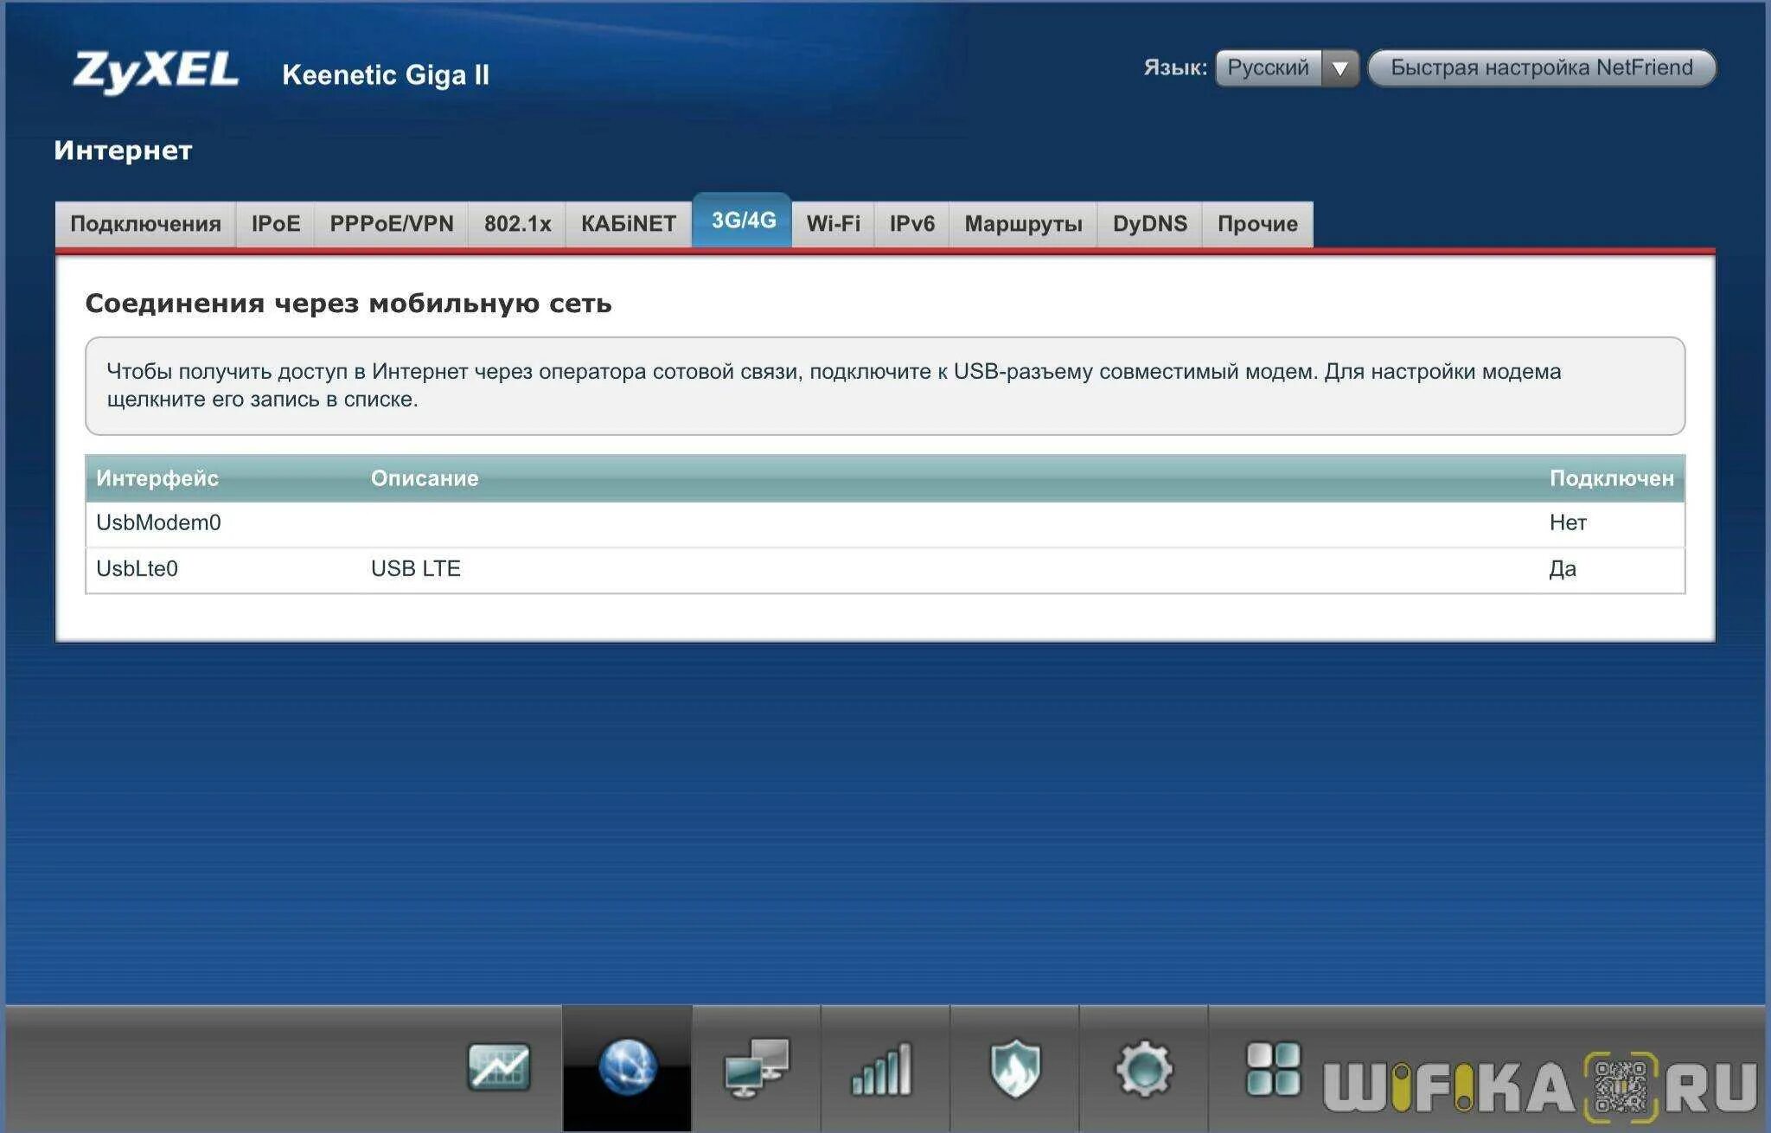This screenshot has height=1133, width=1771.
Task: Open the home network computers icon
Action: pos(756,1067)
